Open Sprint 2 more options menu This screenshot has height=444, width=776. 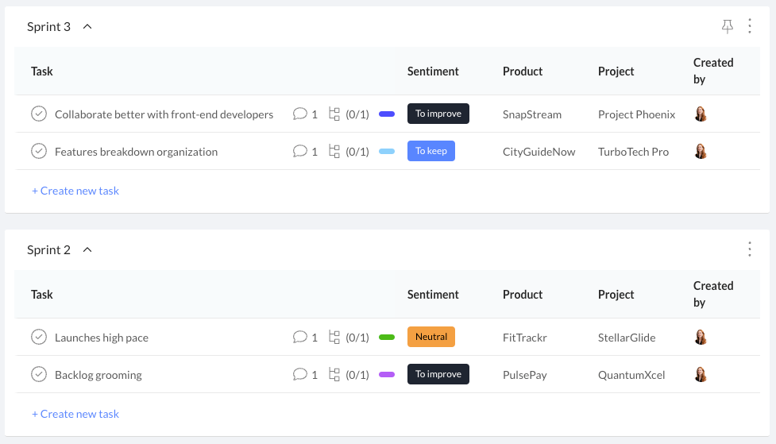(750, 249)
